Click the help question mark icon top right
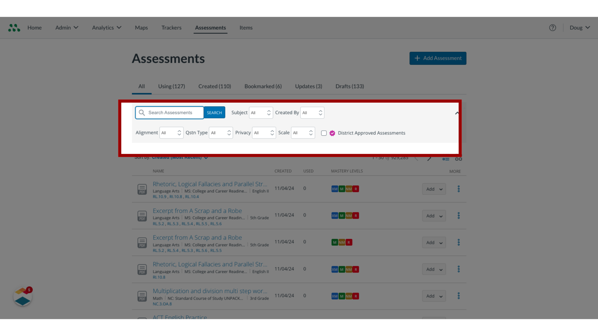The image size is (598, 336). pos(553,27)
